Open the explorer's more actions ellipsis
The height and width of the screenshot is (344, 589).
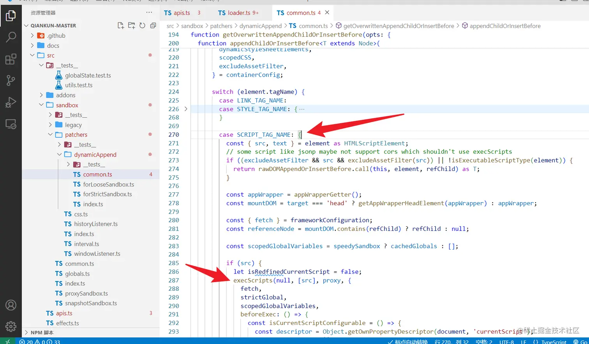[149, 12]
